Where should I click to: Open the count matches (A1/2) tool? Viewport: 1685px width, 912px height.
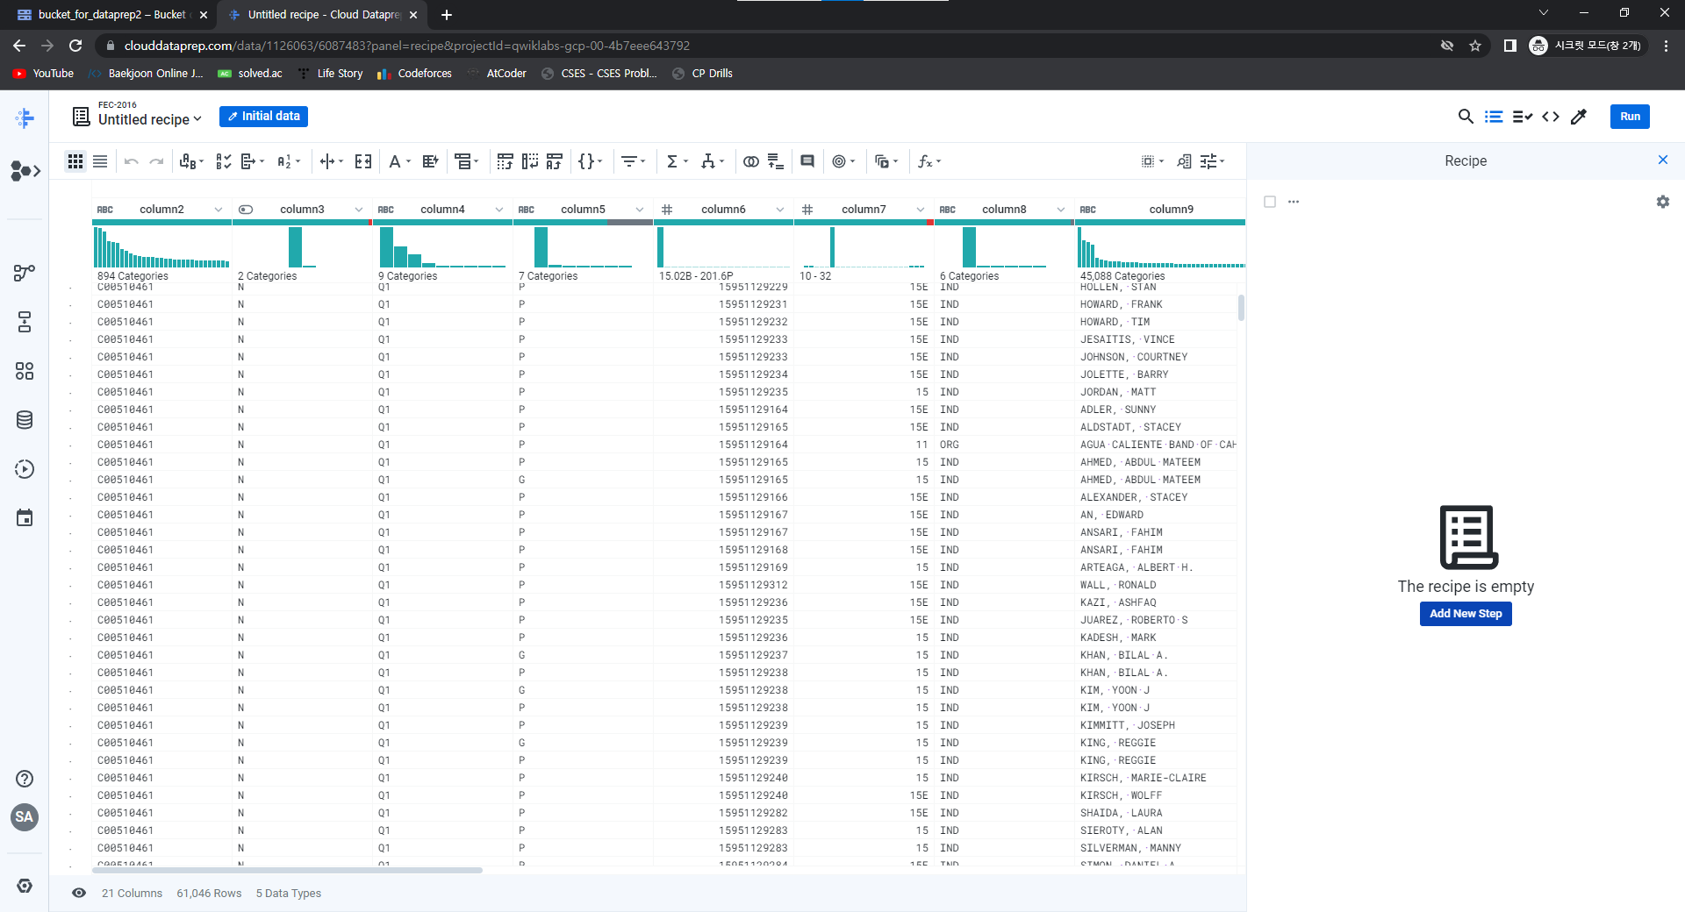(289, 161)
